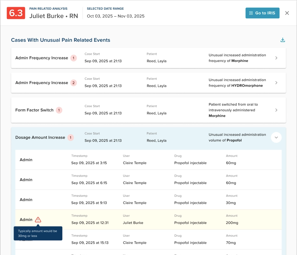Select the admin row at 6:15
The image size is (297, 255).
148,180
